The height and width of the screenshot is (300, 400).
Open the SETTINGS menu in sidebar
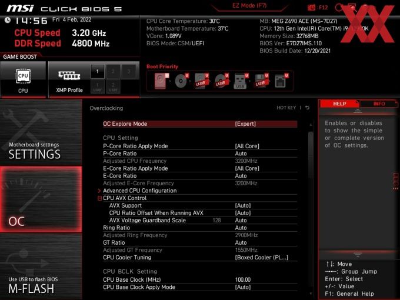pyautogui.click(x=41, y=132)
